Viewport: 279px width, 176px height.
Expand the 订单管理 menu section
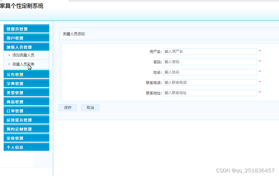(26, 110)
